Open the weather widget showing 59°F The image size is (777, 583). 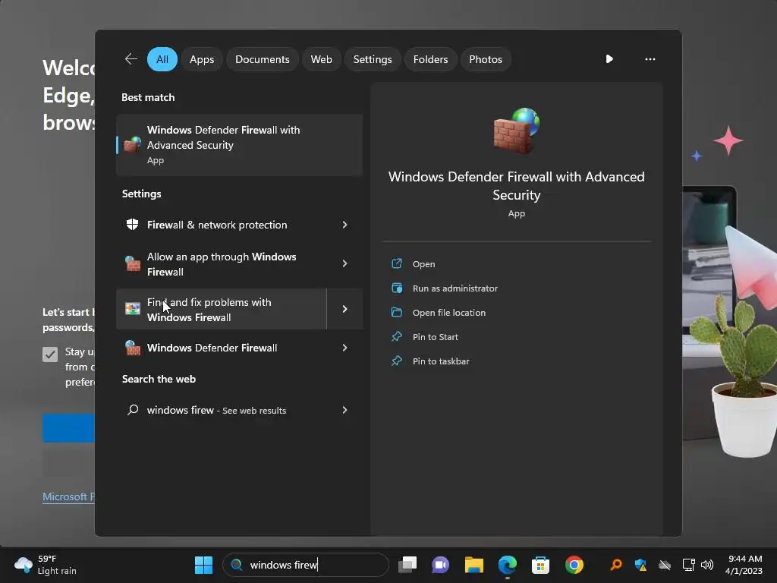pyautogui.click(x=46, y=565)
